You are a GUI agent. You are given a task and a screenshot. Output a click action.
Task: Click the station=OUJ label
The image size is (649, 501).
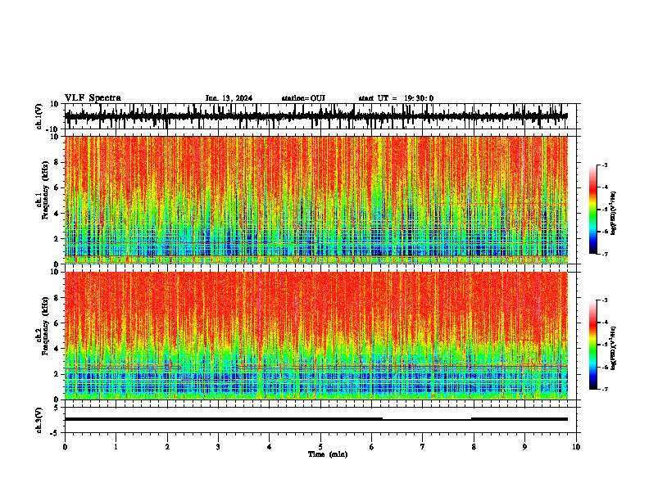coord(303,98)
